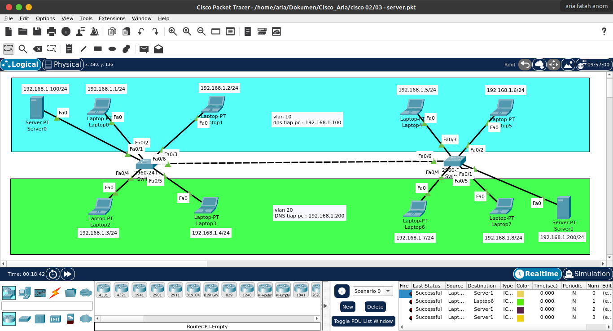Select the Place Note tool
This screenshot has height=331, width=613.
pyautogui.click(x=69, y=49)
